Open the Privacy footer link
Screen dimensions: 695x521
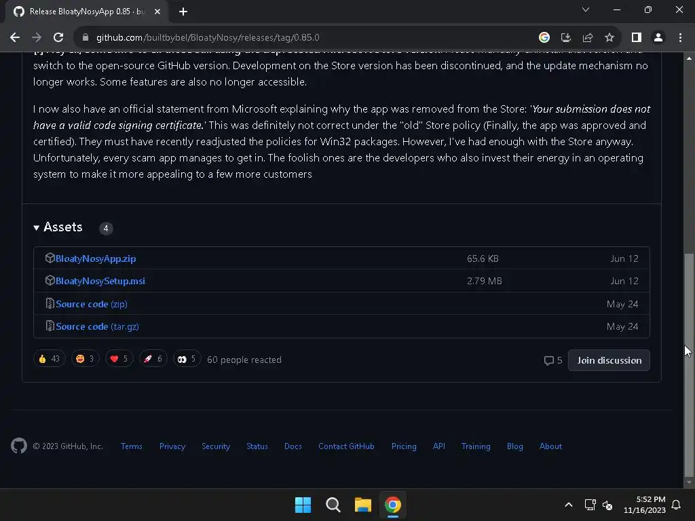pos(172,446)
